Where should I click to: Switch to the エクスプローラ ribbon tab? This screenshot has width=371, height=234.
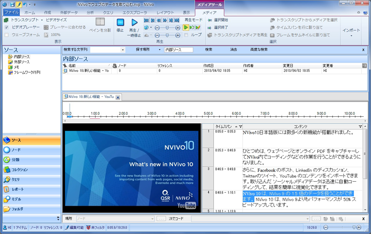134,13
